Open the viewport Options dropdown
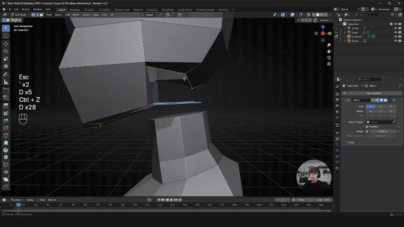 click(x=326, y=20)
